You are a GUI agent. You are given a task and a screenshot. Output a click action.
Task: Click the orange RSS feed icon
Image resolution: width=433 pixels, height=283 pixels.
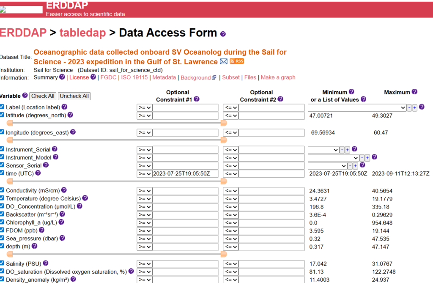pos(237,61)
